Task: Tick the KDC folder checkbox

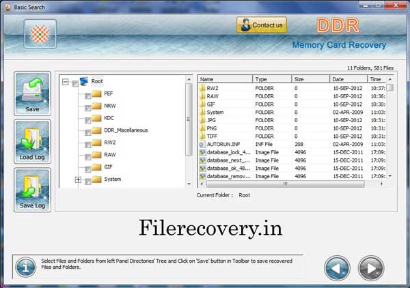Action: [x=88, y=120]
